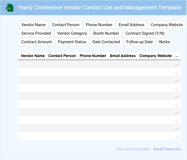Choose the Email Address tag
Screen dimensions: 187x160
132,25
